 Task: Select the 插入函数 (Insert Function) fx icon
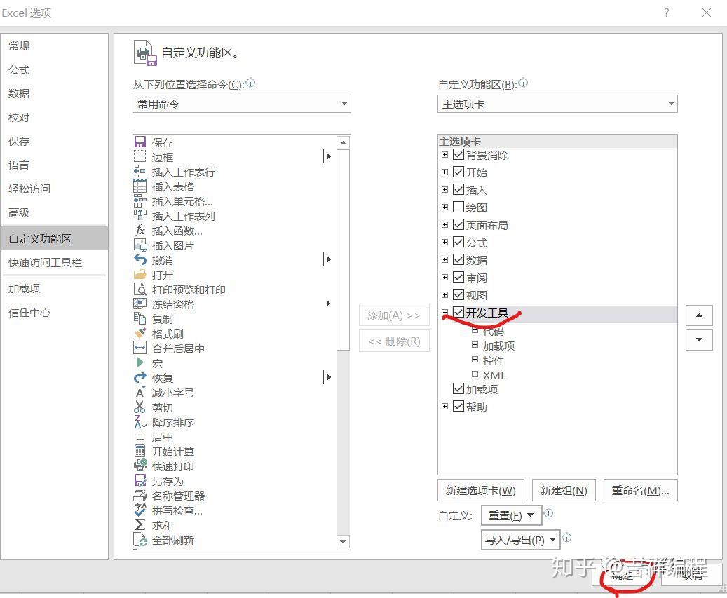pyautogui.click(x=140, y=230)
